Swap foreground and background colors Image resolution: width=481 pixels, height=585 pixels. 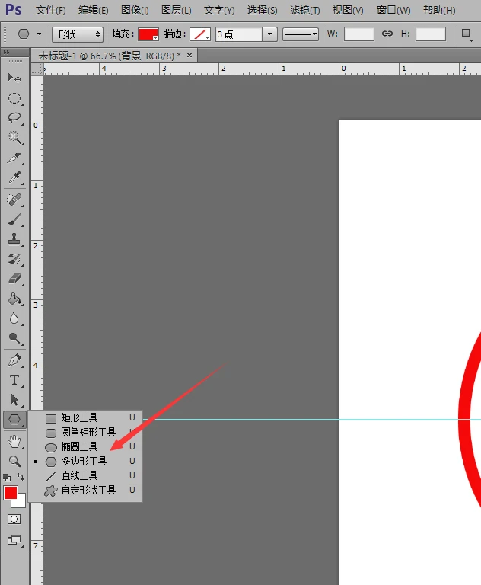21,478
